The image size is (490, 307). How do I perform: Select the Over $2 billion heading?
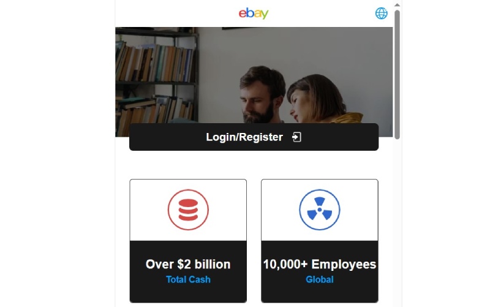188,264
